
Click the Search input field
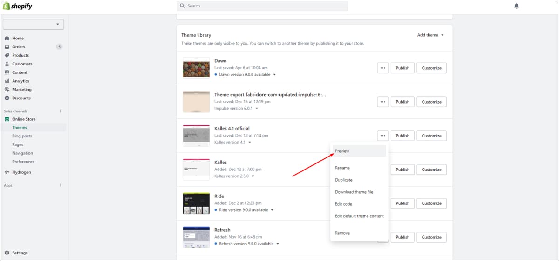[262, 6]
